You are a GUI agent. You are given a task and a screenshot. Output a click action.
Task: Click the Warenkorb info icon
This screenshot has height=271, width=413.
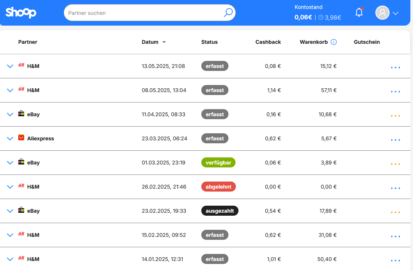[x=333, y=42]
